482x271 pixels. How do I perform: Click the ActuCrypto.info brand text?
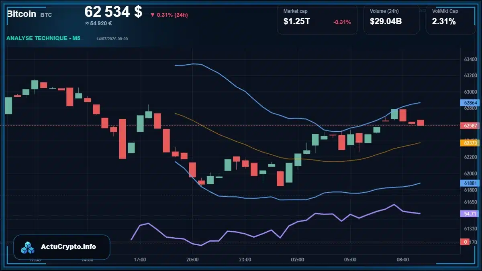(x=69, y=247)
